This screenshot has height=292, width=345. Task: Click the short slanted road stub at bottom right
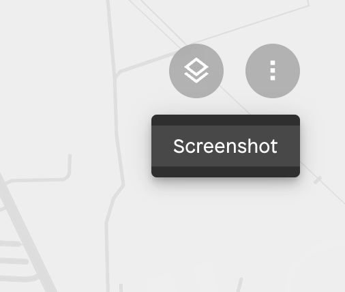(239, 284)
